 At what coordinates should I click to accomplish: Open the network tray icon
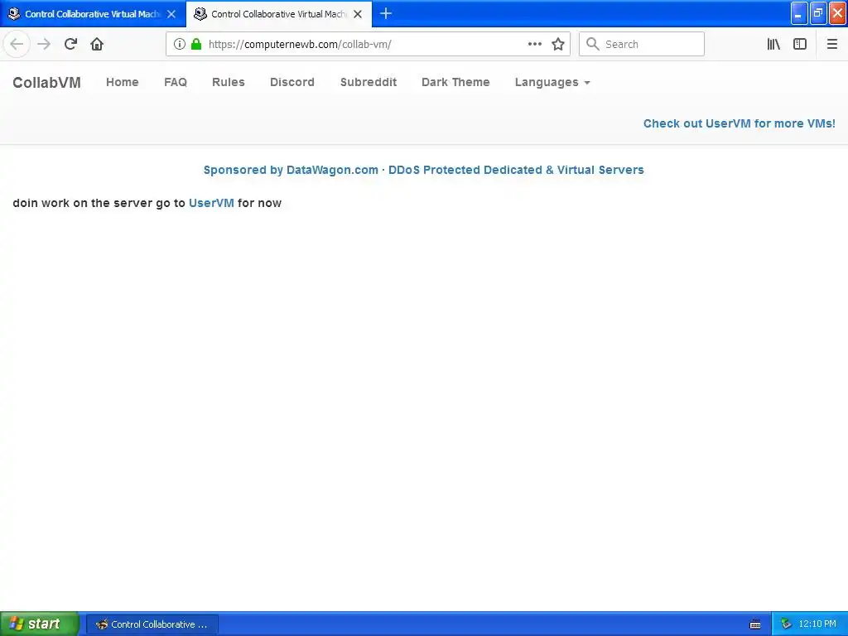coord(786,624)
